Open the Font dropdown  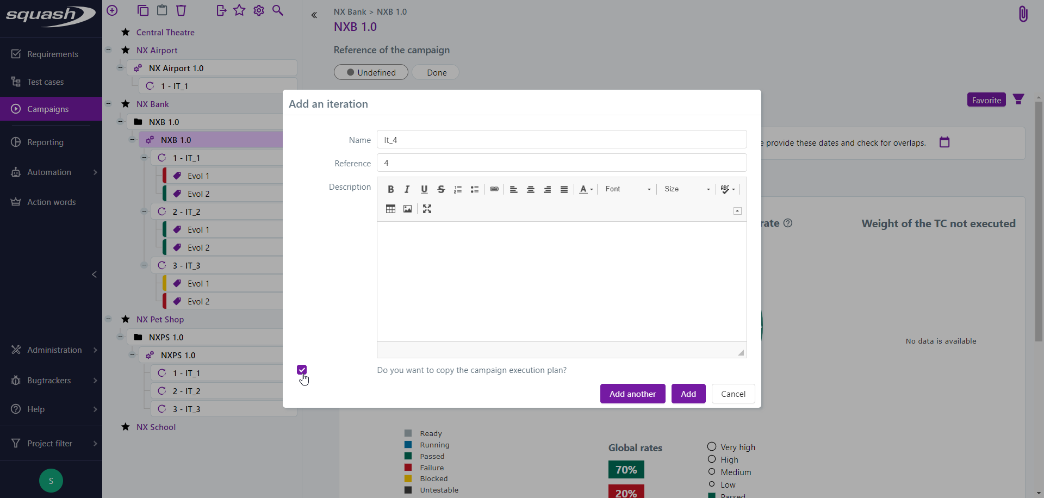[627, 189]
